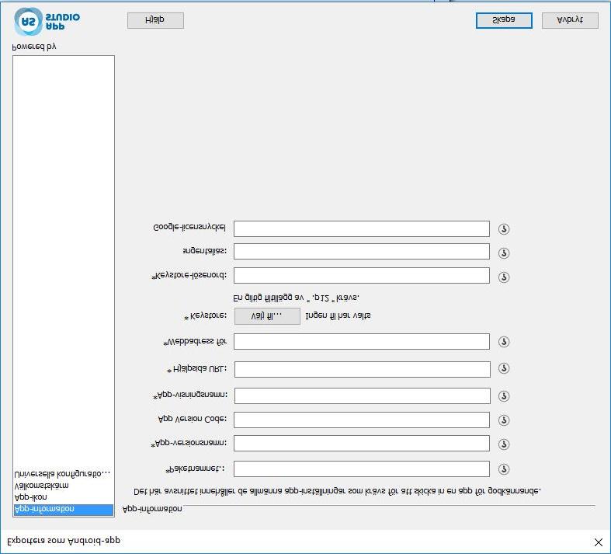
Task: Click the AS App Studio logo
Action: 47,22
